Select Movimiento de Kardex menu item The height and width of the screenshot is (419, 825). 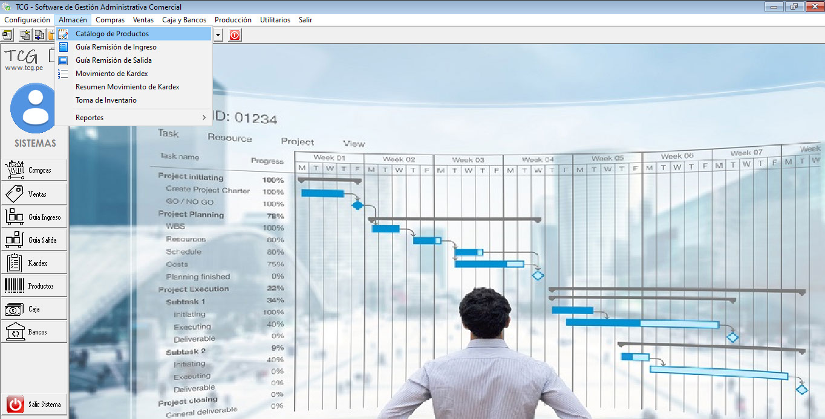[x=111, y=74]
